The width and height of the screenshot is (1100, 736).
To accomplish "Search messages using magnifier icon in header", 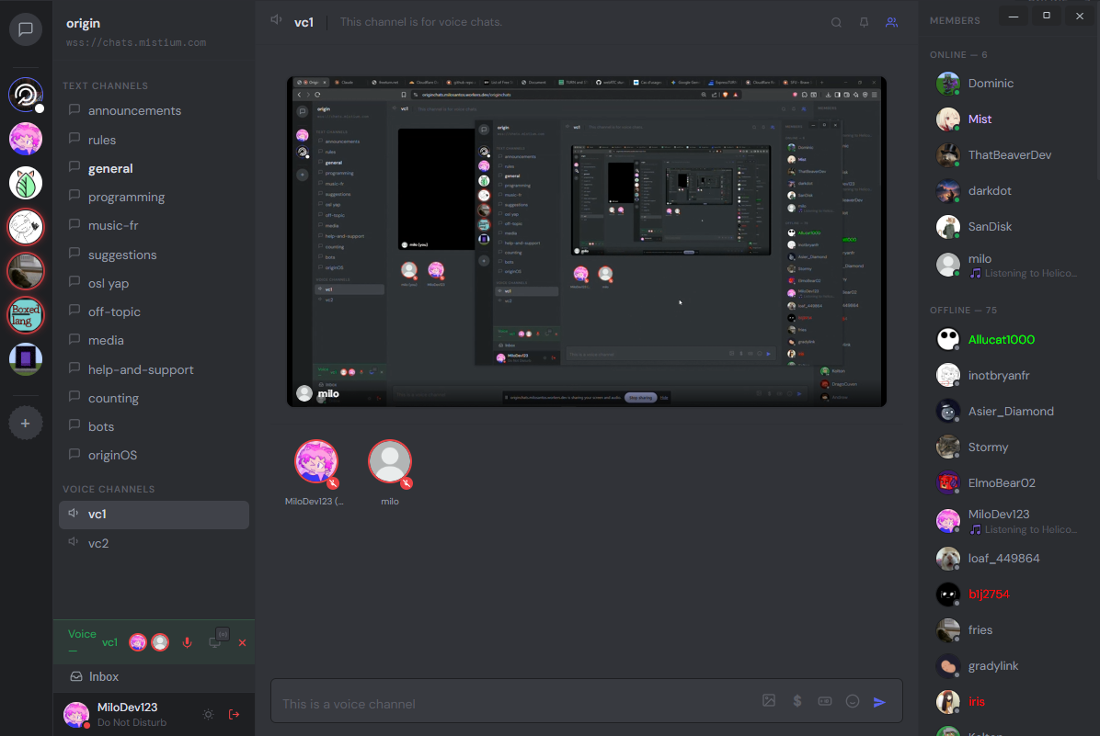I will coord(836,22).
